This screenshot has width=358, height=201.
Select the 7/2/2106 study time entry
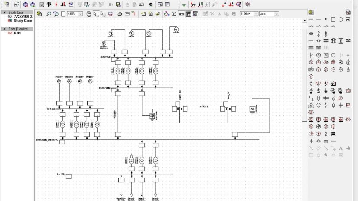point(20,16)
